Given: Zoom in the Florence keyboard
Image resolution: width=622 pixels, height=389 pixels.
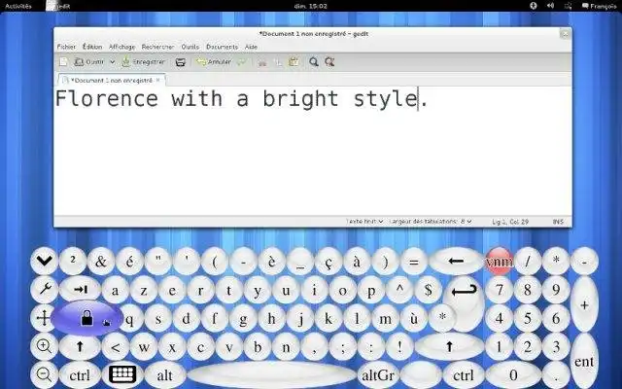Looking at the screenshot, I should click(x=45, y=346).
